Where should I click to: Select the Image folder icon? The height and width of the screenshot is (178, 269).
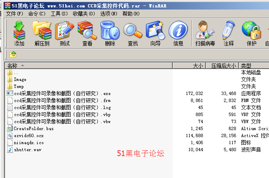tap(10, 79)
